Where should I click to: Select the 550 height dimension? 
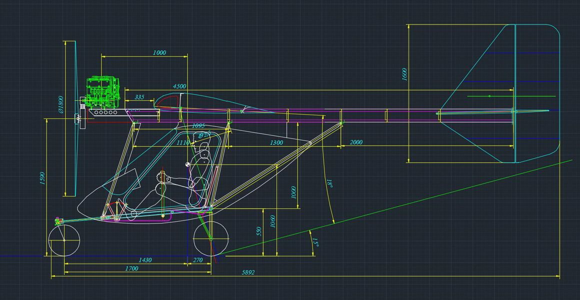259,231
